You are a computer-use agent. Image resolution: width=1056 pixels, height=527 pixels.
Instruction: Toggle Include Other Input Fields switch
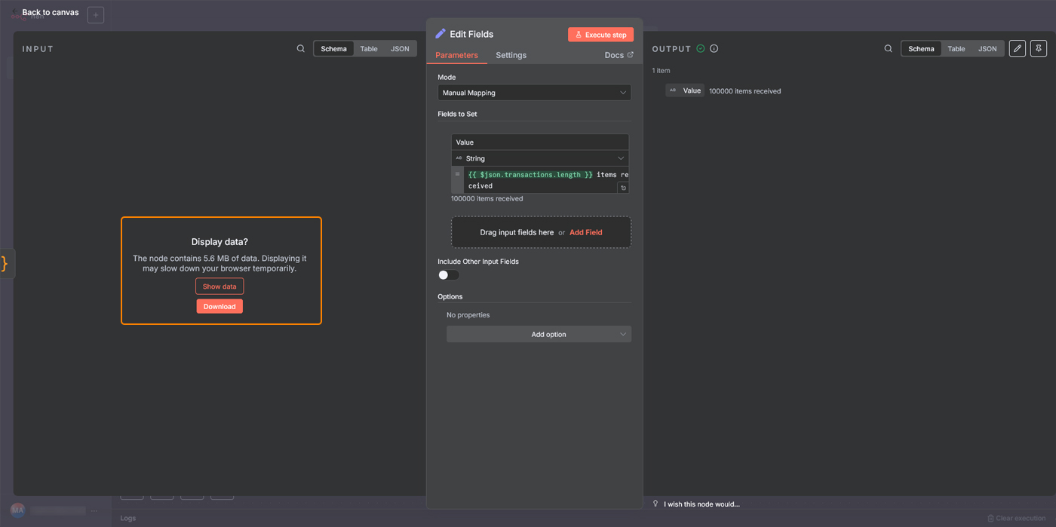(449, 275)
